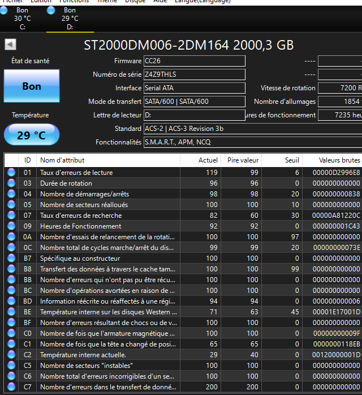This screenshot has height=395, width=362.
Task: Click status icon for attribute 04
Action: pos(11,194)
